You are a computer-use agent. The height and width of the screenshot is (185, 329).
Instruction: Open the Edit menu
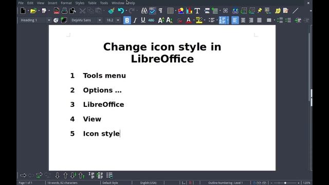(30, 3)
